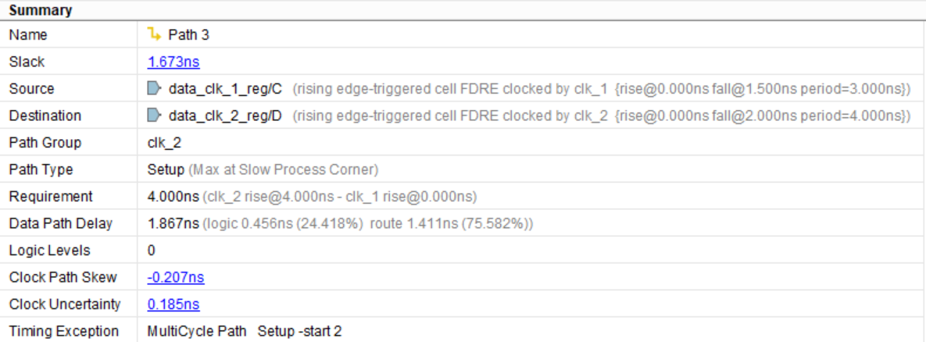This screenshot has width=926, height=342.
Task: Open the 0.185ns Clock Uncertainty link
Action: coord(173,305)
